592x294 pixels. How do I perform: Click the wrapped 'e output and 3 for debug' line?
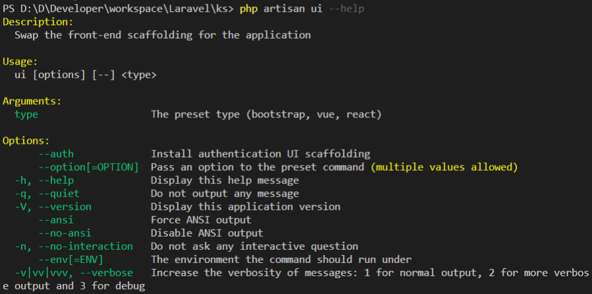point(74,286)
